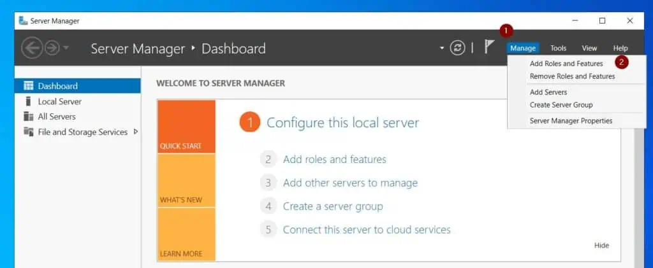This screenshot has width=653, height=268.
Task: Click the Dashboard sidebar icon
Action: pos(28,86)
